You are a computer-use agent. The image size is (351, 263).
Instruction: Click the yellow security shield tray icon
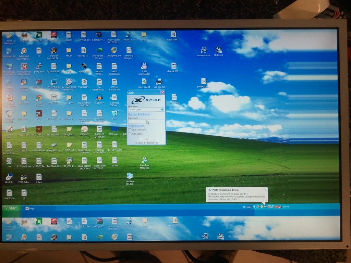pyautogui.click(x=262, y=206)
